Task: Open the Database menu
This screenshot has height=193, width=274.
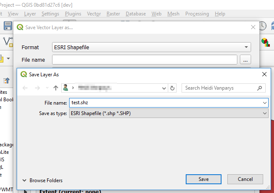Action: pos(136,14)
